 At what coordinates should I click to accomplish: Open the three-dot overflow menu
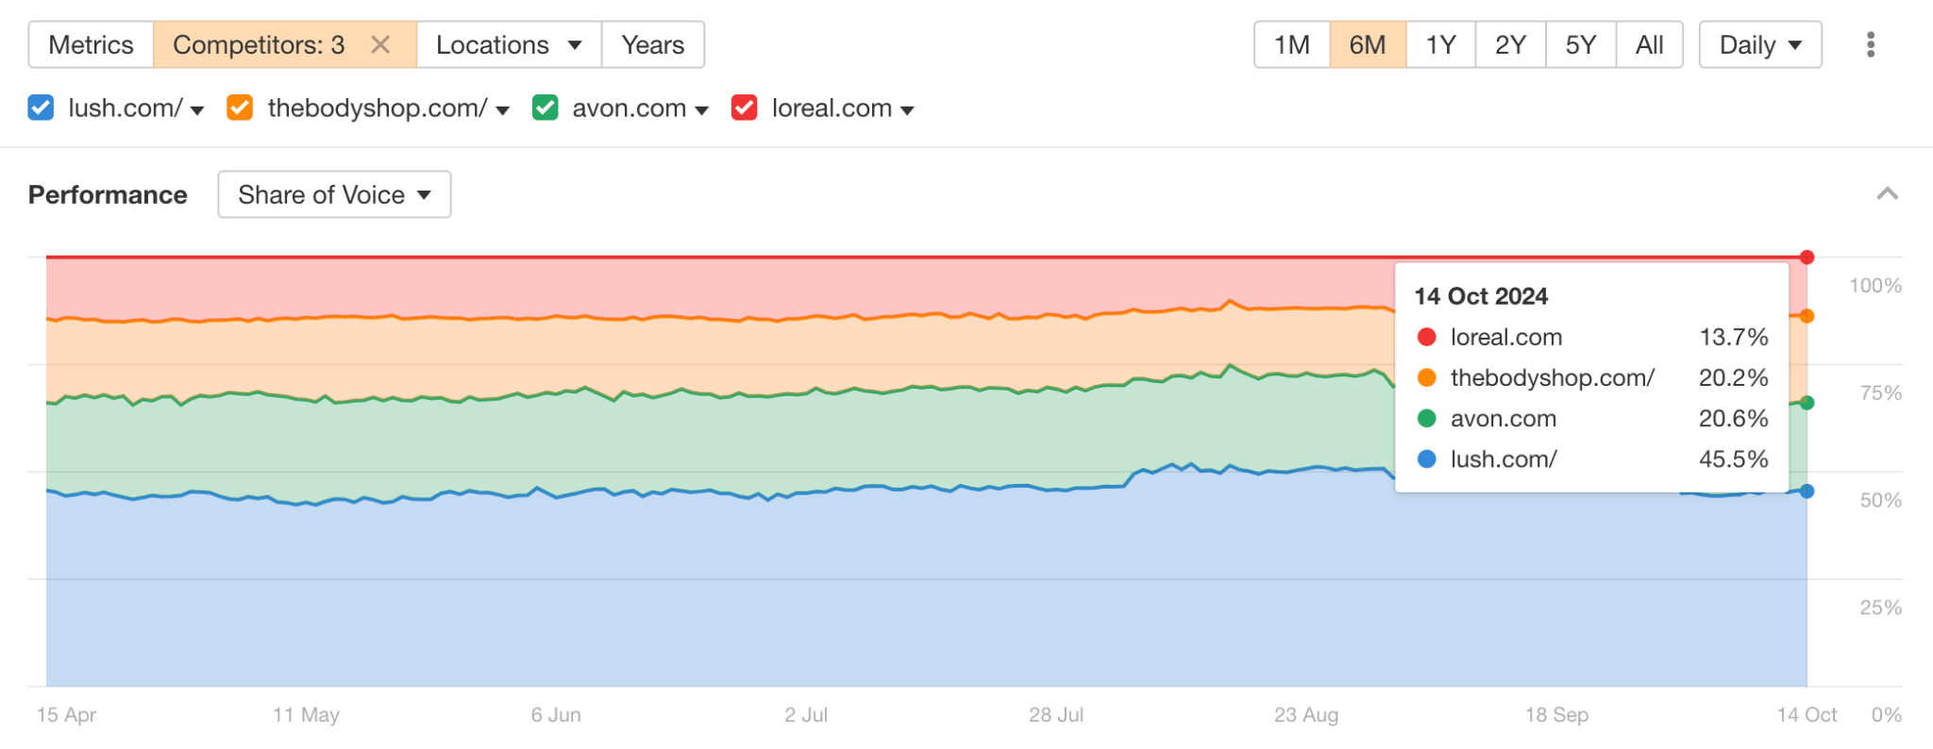point(1870,44)
